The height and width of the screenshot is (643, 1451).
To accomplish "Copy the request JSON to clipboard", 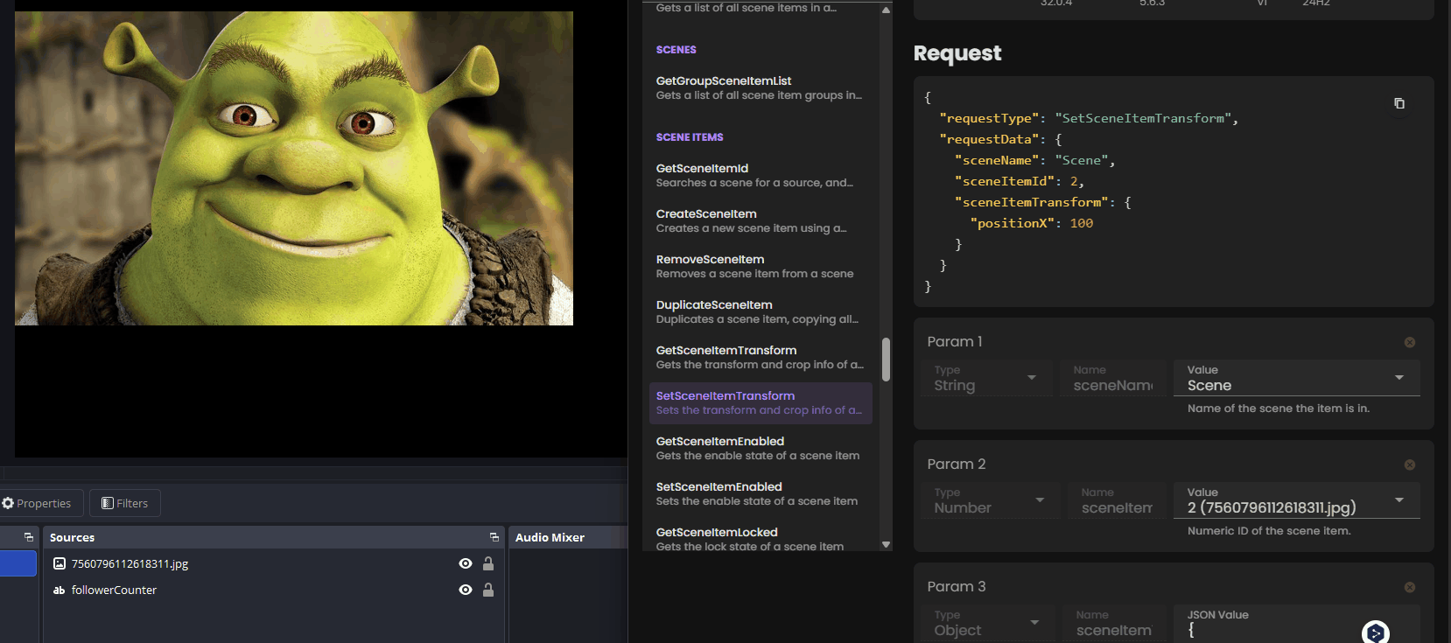I will [1398, 103].
